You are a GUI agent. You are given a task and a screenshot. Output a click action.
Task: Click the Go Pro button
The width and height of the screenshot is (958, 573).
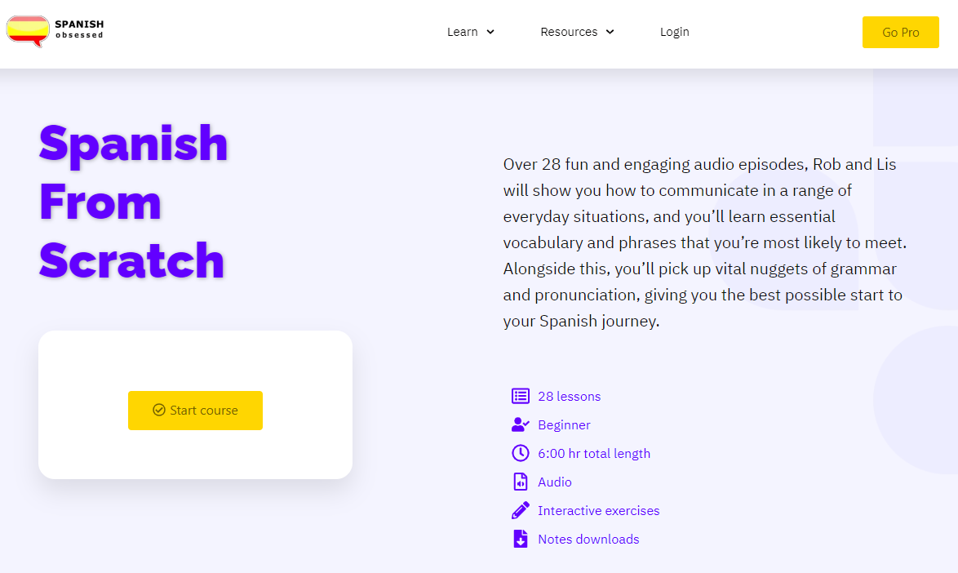[x=901, y=33]
